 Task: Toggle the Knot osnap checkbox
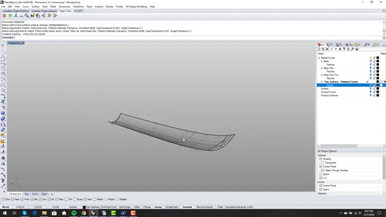tap(85, 200)
